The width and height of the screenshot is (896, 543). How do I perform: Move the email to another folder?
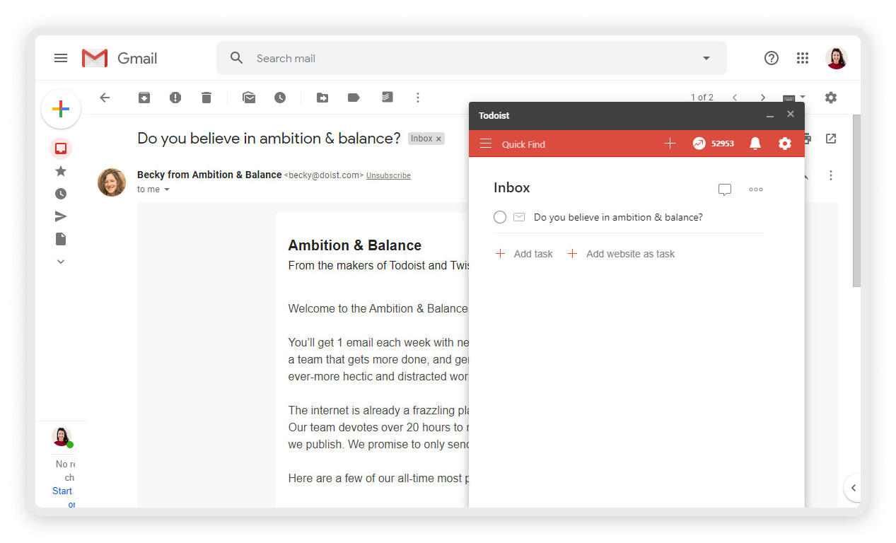pos(322,98)
